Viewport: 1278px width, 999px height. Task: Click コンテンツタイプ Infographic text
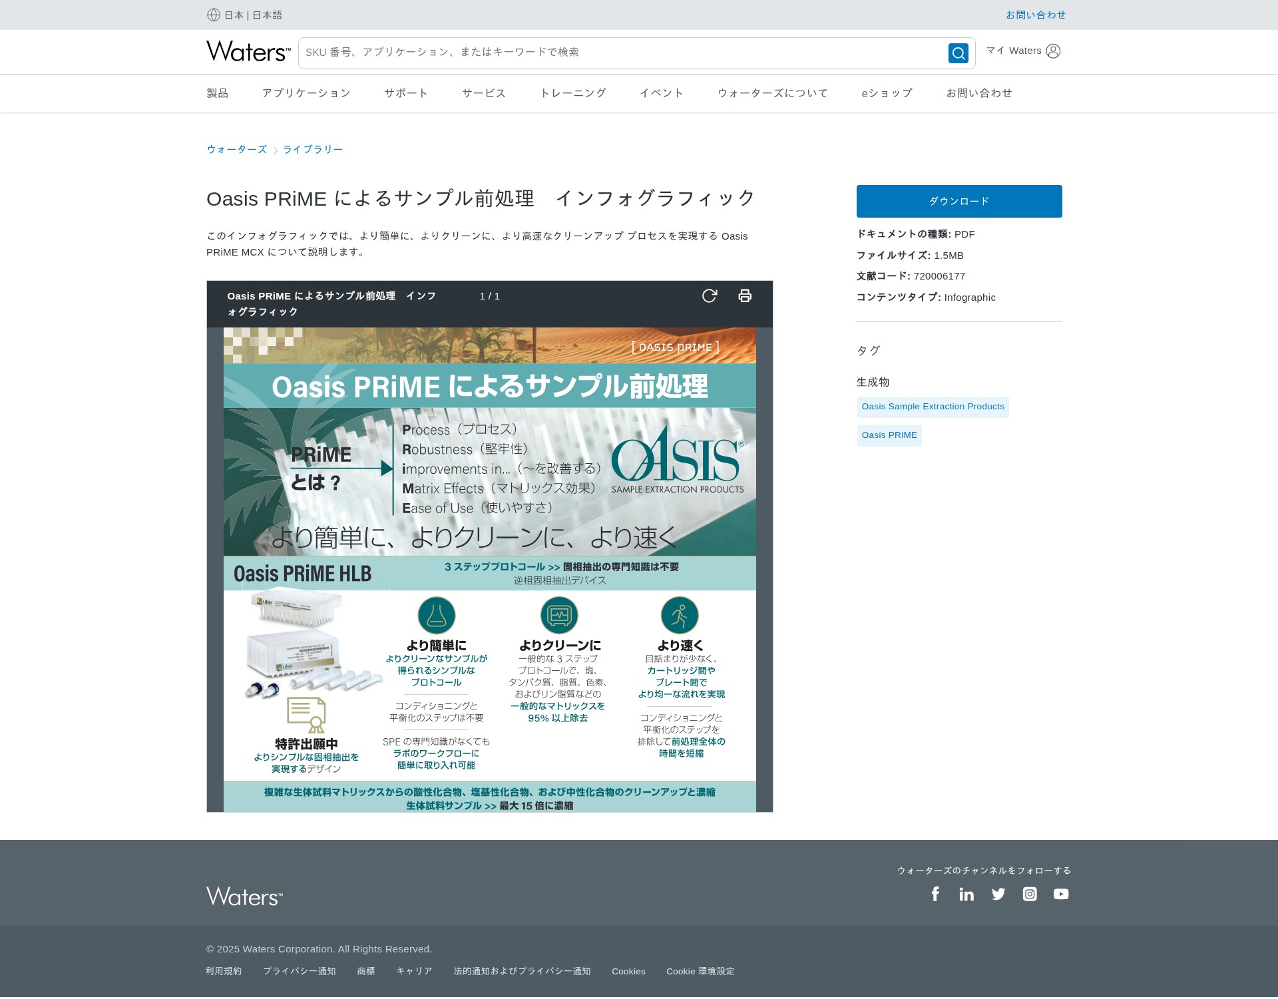[926, 298]
